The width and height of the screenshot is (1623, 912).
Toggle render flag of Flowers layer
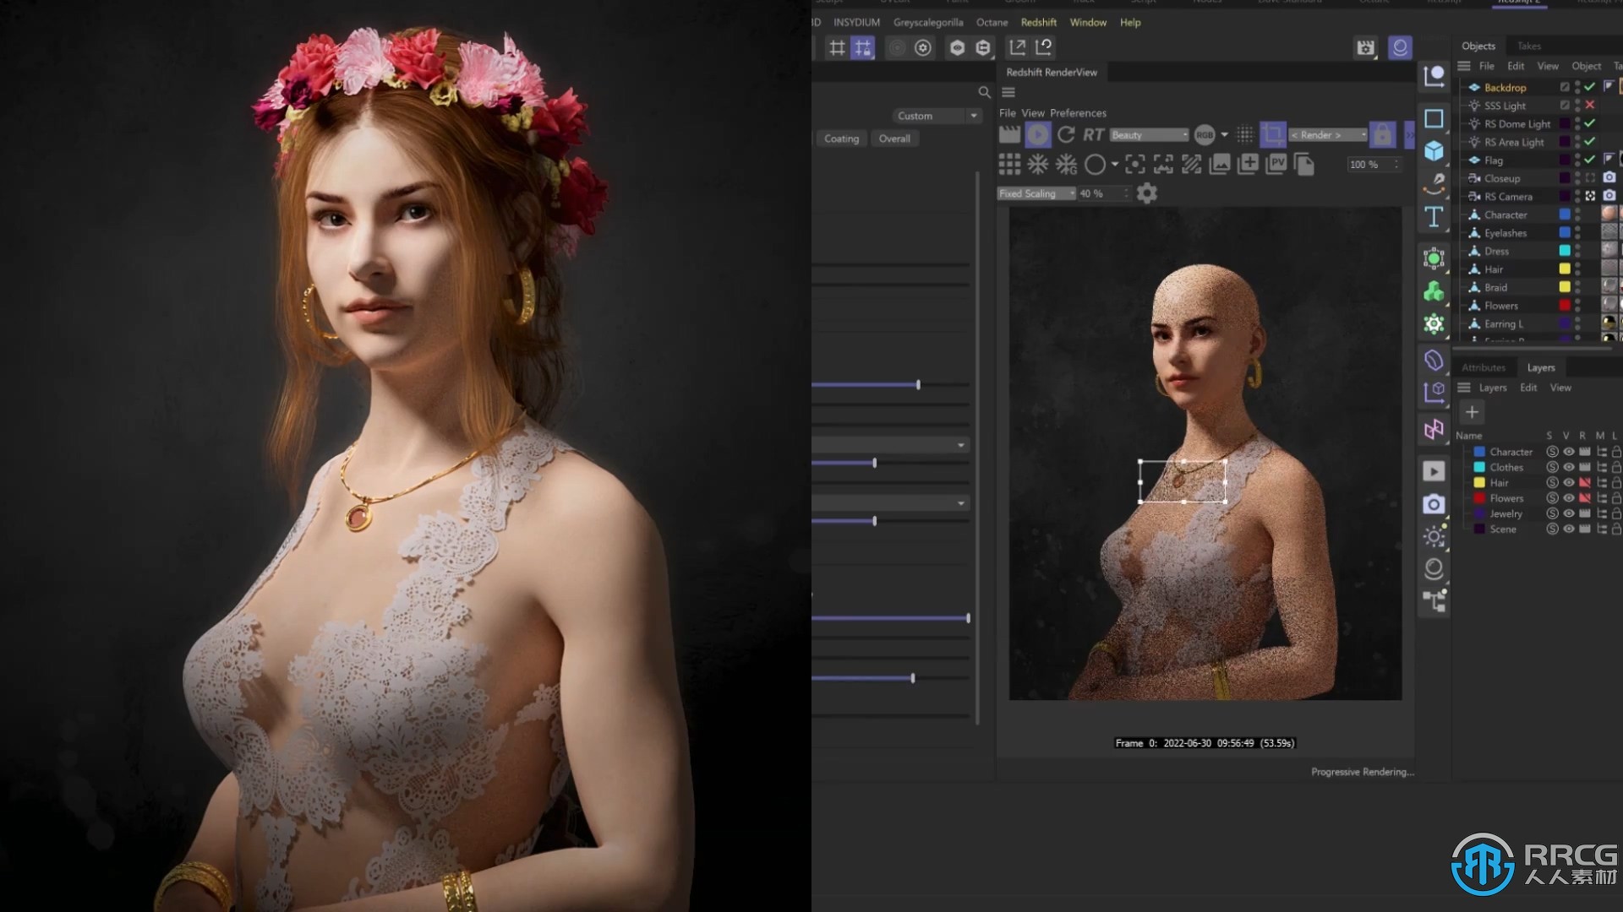click(x=1585, y=498)
